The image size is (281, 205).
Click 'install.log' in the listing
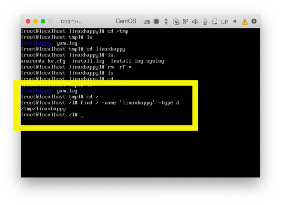tap(88, 61)
